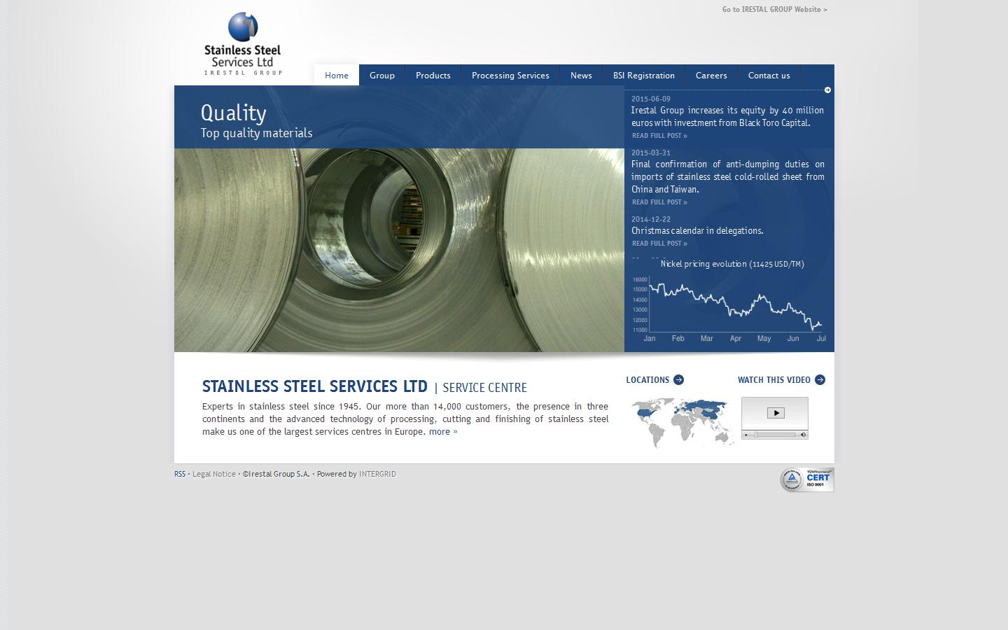Read full post about Black Toro Capital investment

click(x=659, y=135)
